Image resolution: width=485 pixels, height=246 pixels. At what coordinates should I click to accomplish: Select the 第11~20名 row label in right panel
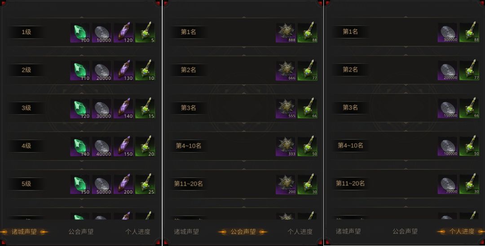pyautogui.click(x=350, y=184)
